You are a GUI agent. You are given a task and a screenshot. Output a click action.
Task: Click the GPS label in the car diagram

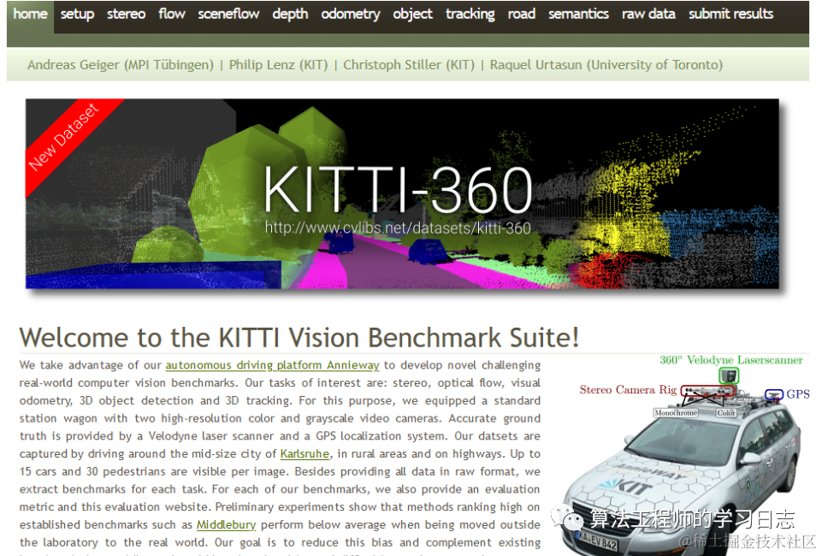[x=798, y=394]
